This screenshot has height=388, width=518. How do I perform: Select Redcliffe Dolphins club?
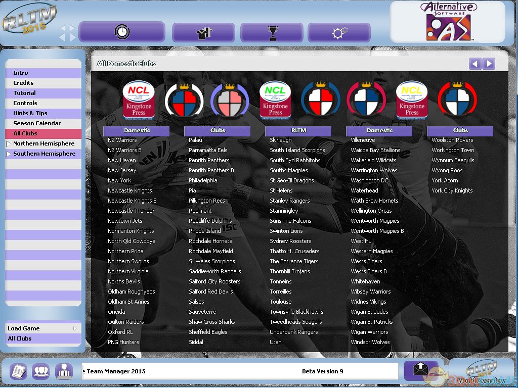(210, 221)
